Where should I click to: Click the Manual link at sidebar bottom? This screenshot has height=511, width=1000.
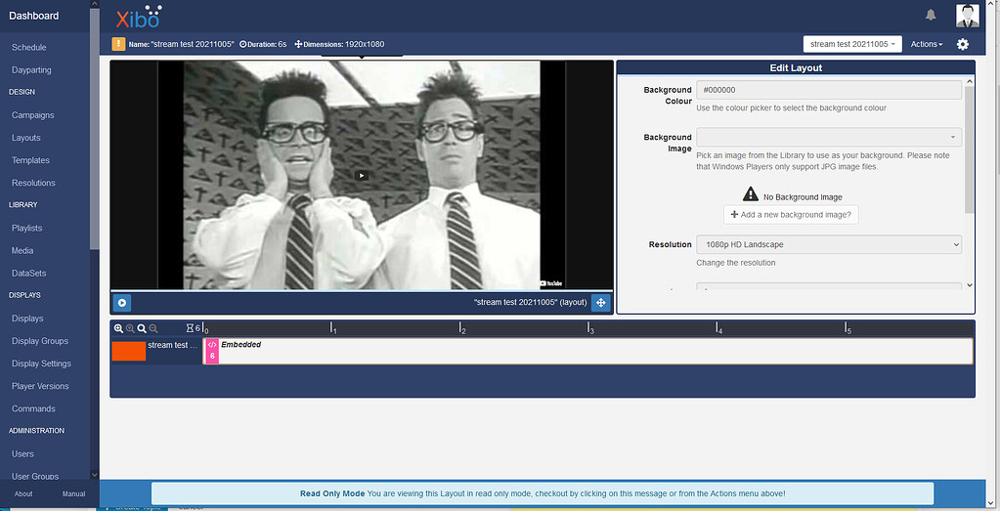74,493
